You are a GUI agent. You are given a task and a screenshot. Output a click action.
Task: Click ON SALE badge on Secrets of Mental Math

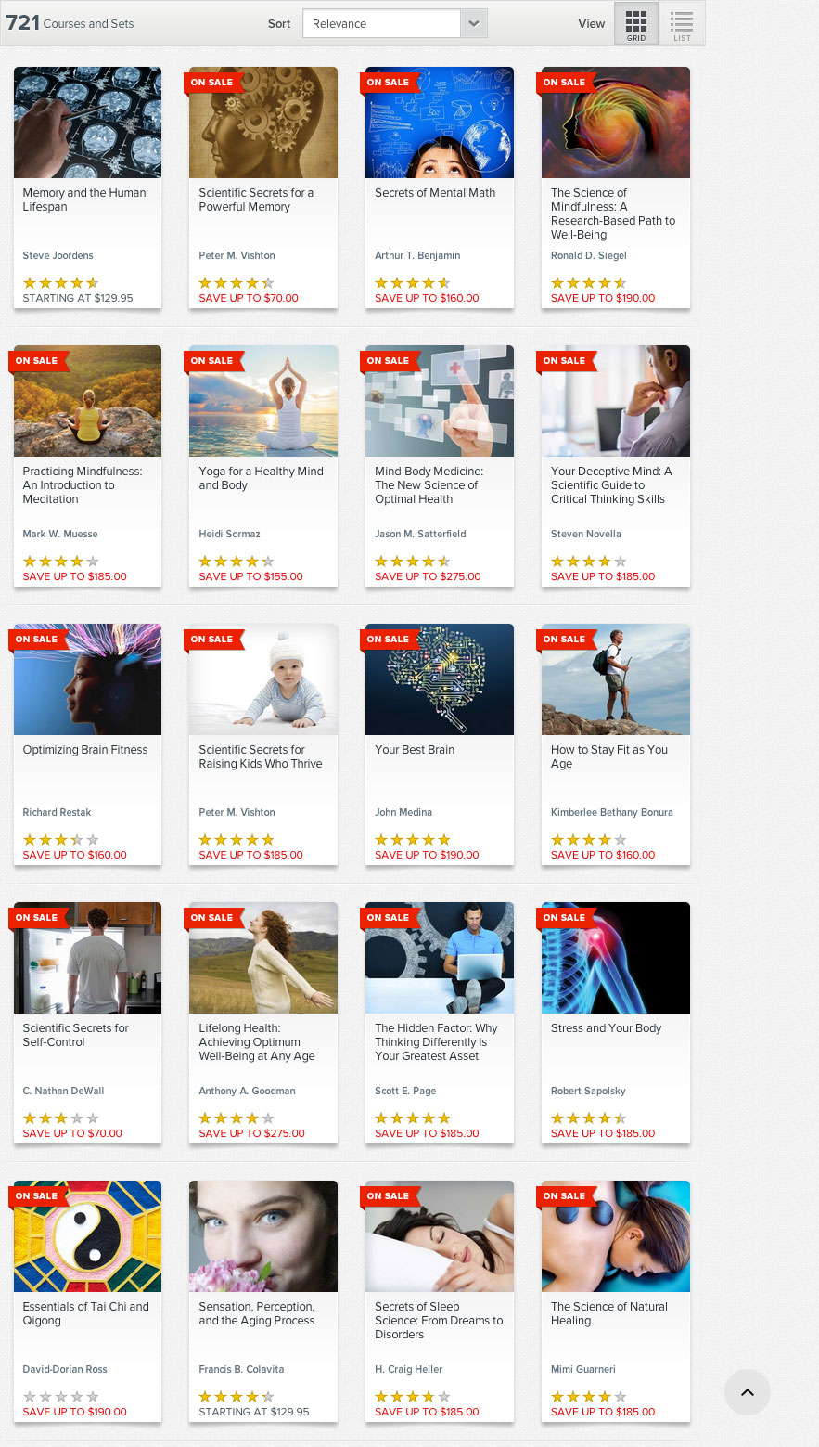(x=390, y=83)
